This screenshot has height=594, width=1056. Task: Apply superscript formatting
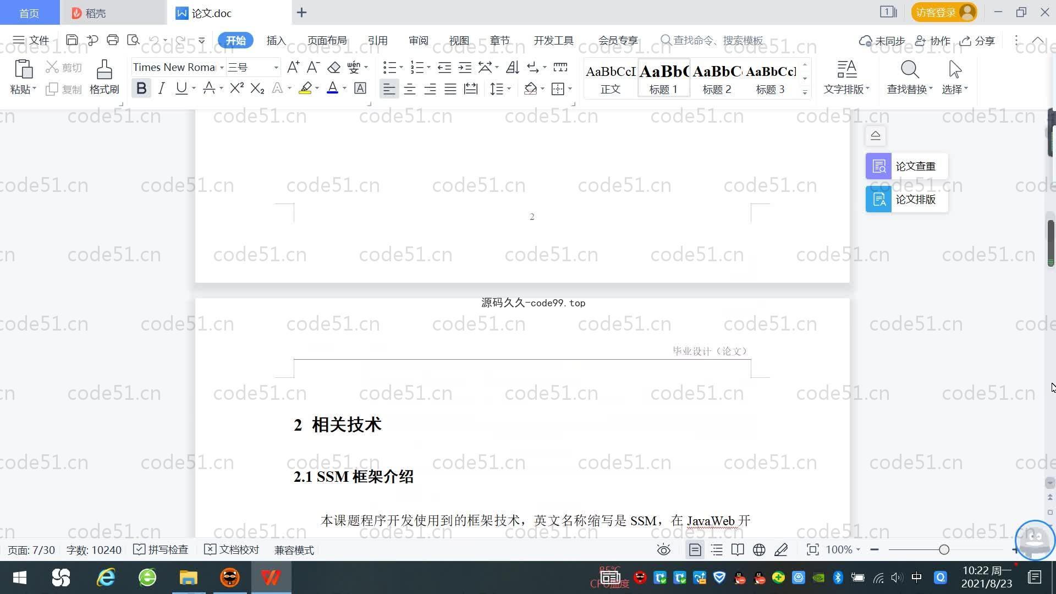[x=237, y=88]
